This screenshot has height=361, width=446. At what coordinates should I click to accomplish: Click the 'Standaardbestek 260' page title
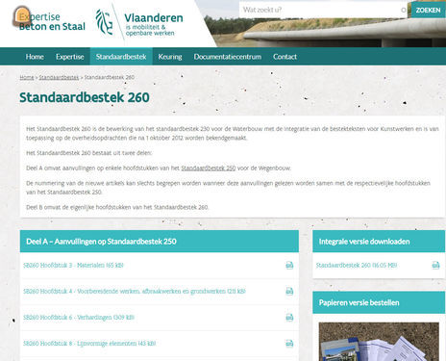point(85,97)
